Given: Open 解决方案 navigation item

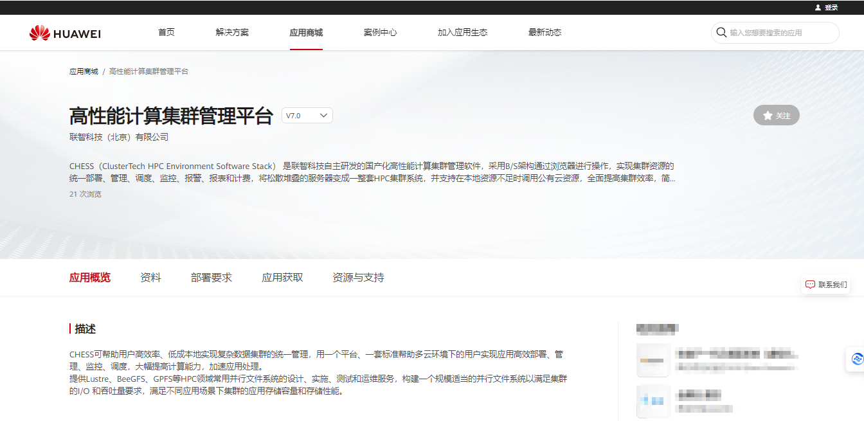Looking at the screenshot, I should 232,32.
